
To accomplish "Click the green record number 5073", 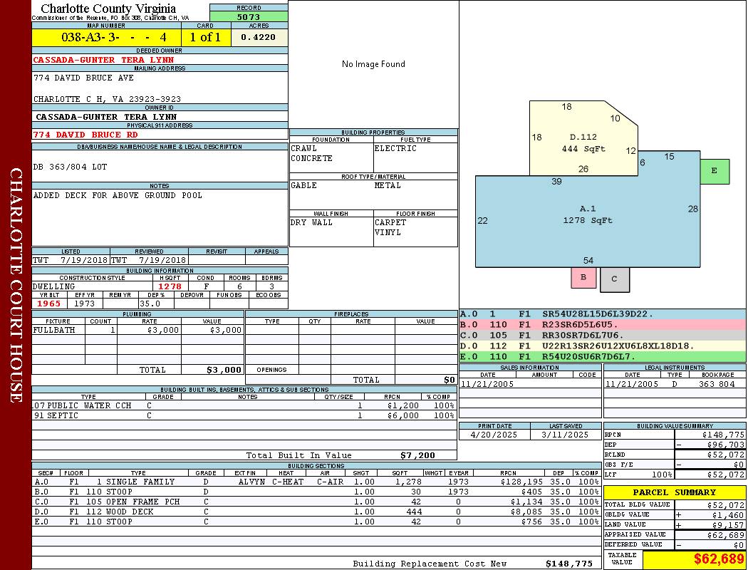I will click(249, 16).
